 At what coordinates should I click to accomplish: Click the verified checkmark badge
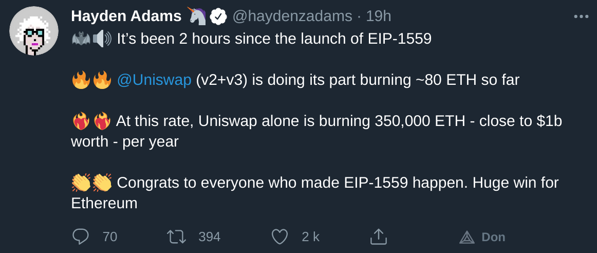(x=219, y=16)
